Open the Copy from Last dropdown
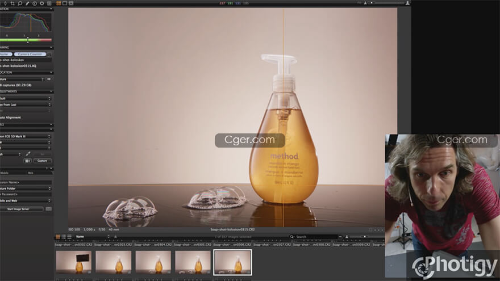Image resolution: width=500 pixels, height=281 pixels. [x=26, y=104]
